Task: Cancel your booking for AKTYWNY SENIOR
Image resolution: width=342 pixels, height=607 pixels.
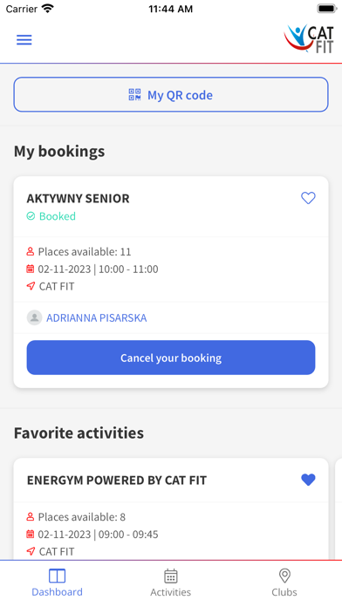Action: [171, 358]
